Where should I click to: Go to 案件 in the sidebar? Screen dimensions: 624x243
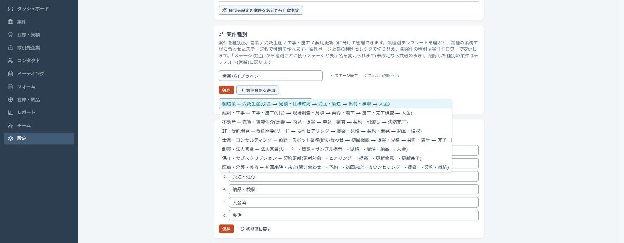coord(39,22)
